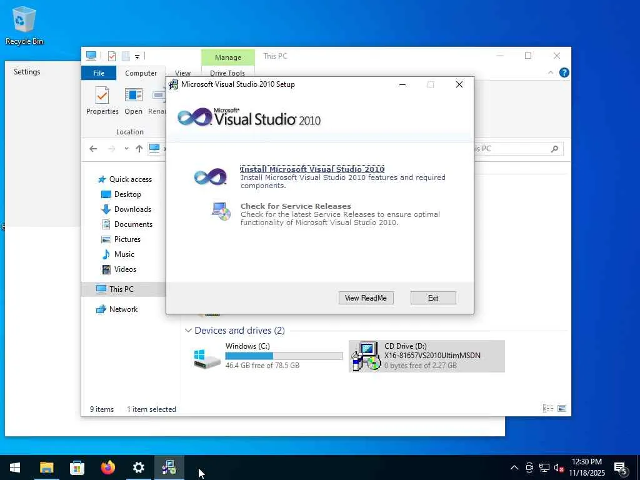Click the muted volume tray icon
Screen dimensions: 640x480
559,467
